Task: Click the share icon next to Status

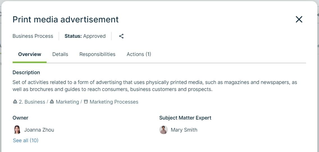Action: [x=121, y=36]
